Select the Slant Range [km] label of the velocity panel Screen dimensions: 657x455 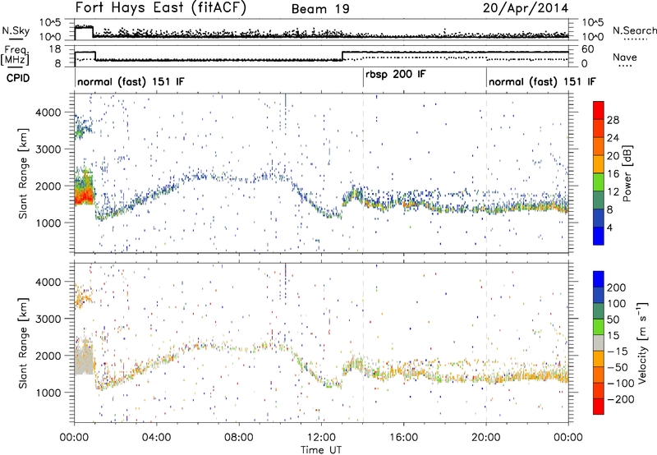23,342
